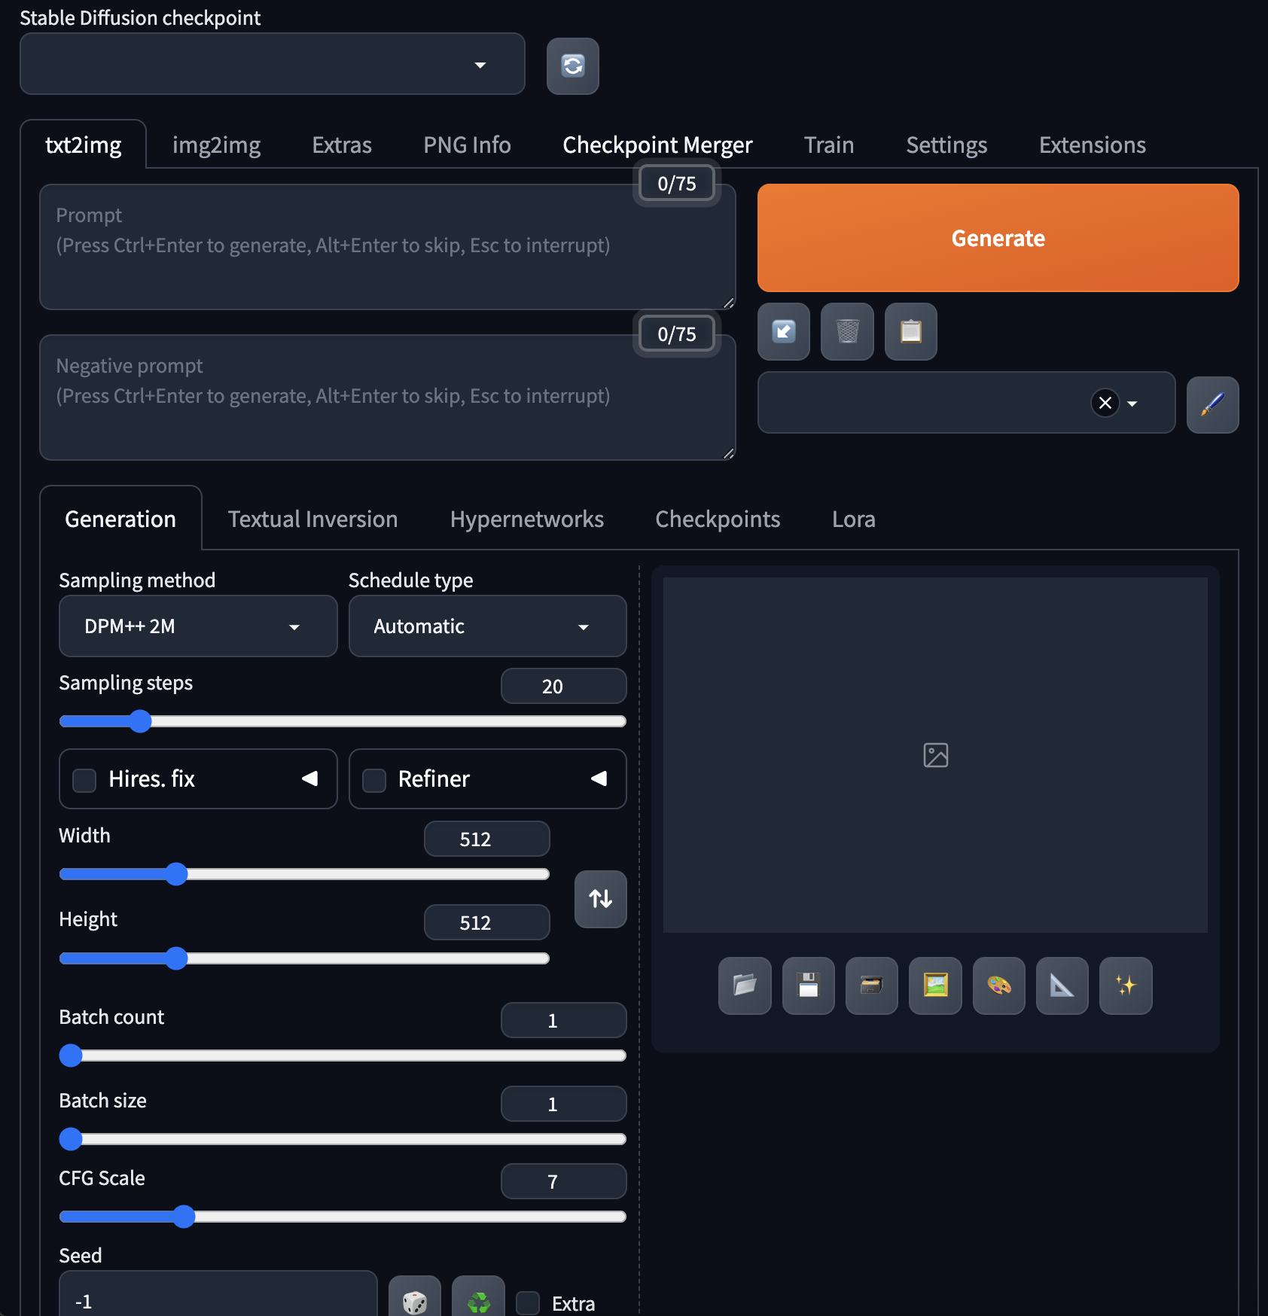The image size is (1268, 1316).
Task: Tick the Extra seed checkbox
Action: (528, 1303)
